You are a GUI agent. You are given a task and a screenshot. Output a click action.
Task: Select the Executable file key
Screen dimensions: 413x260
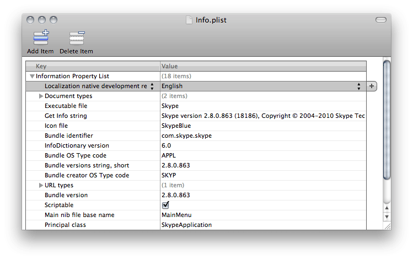click(66, 106)
